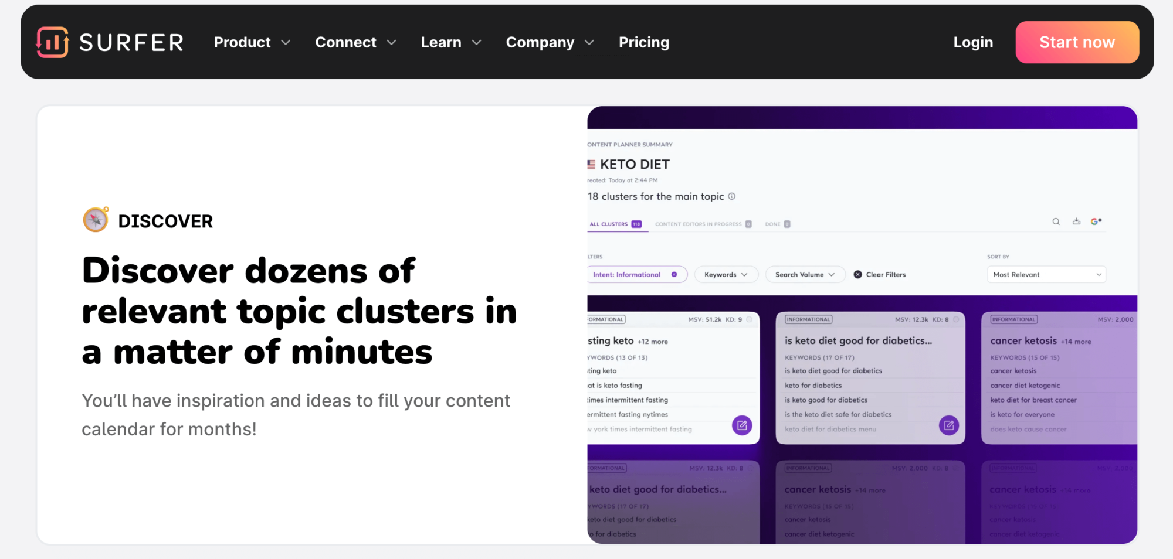Click the Login link
The image size is (1173, 559).
coord(972,42)
